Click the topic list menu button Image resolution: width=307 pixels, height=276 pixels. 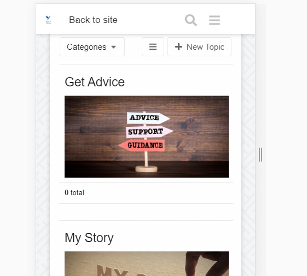153,47
